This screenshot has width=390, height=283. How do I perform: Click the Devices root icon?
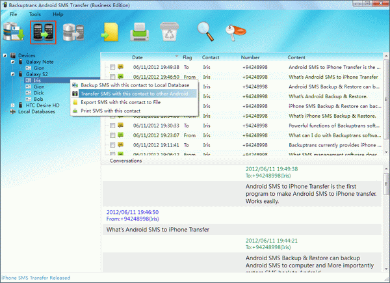coord(13,55)
